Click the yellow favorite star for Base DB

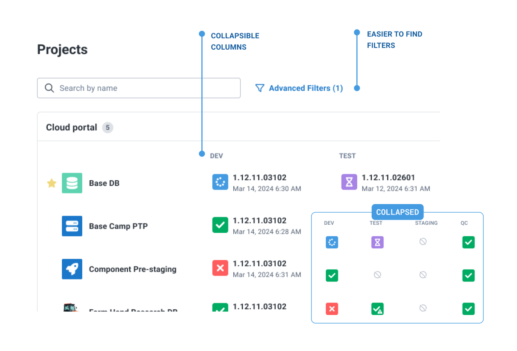52,183
